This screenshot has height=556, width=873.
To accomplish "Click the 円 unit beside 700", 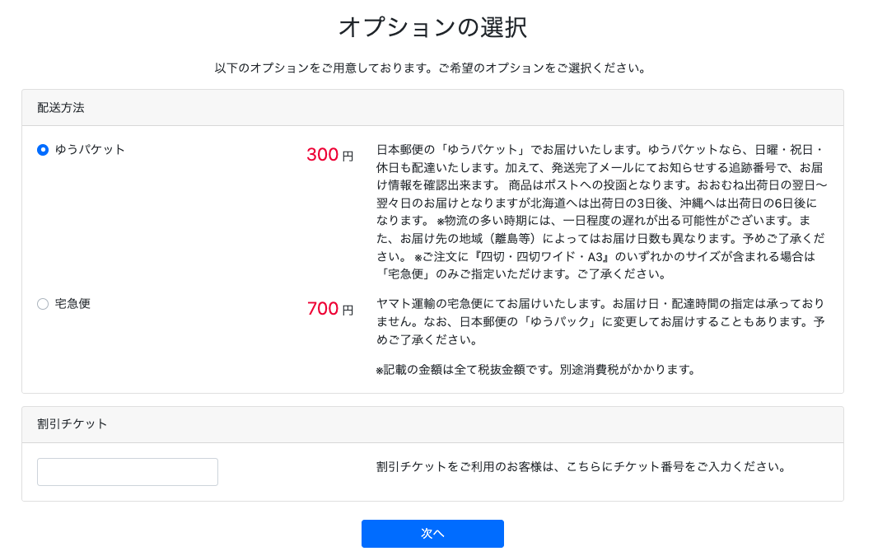I will click(348, 311).
